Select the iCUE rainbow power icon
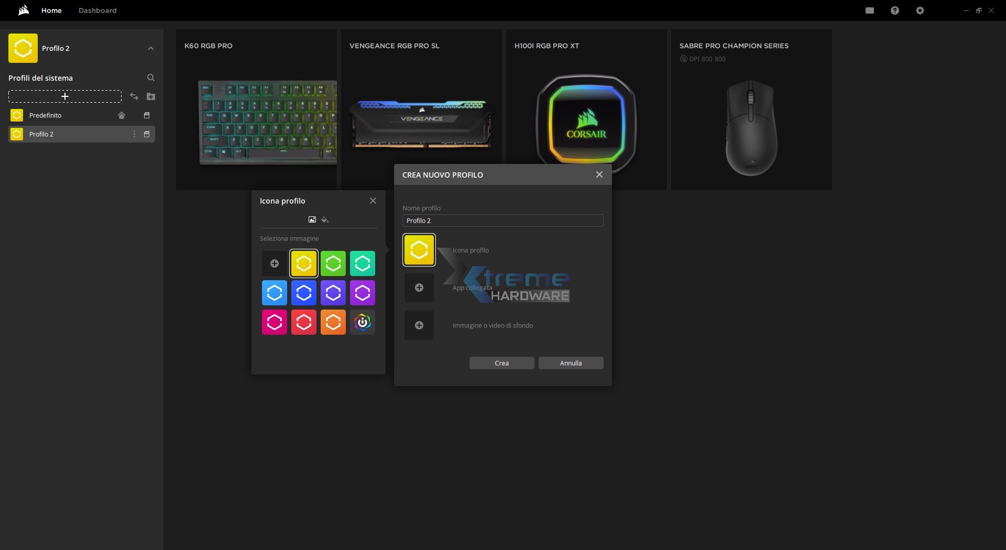1006x550 pixels. click(x=363, y=322)
